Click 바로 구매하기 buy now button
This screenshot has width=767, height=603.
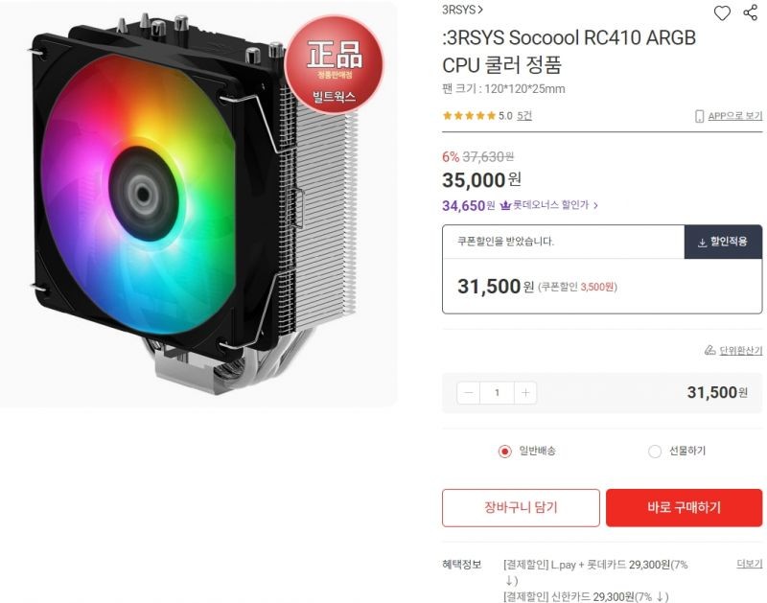tap(684, 508)
